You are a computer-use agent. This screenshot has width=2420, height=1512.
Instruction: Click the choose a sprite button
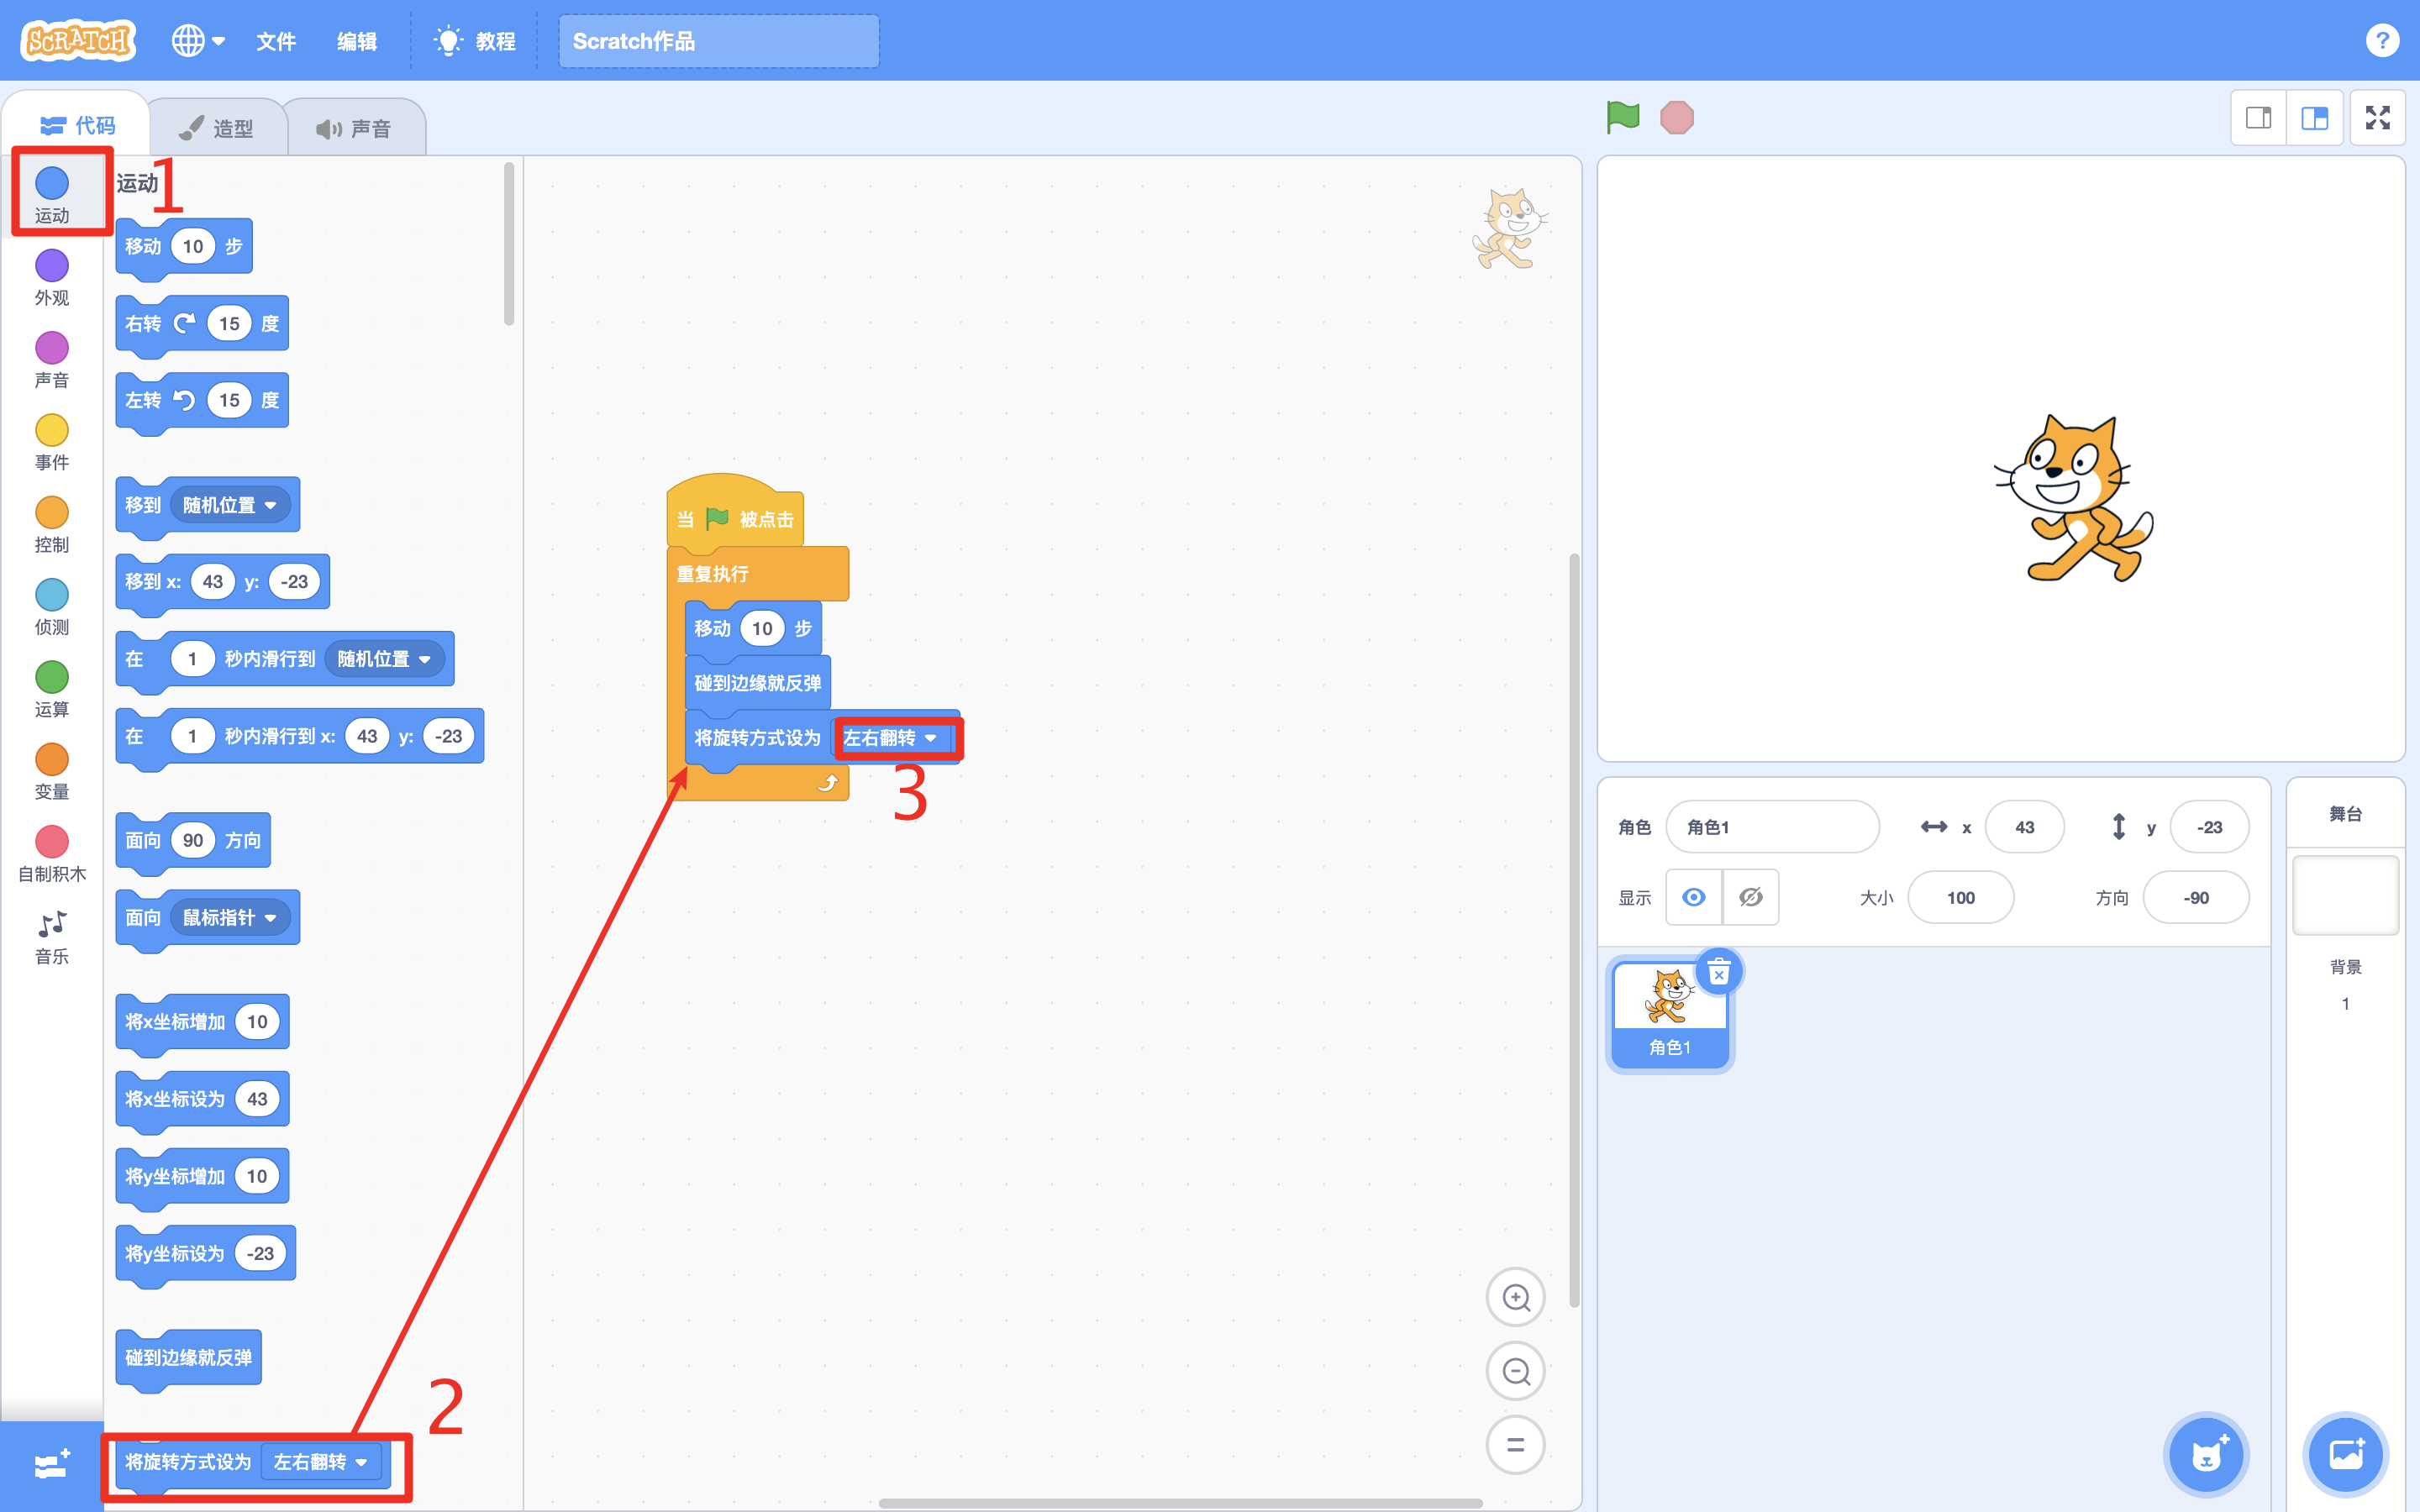pyautogui.click(x=2207, y=1454)
